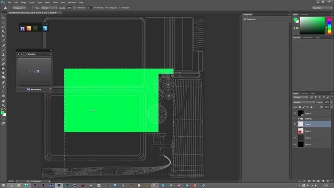Open the Filter menu
The image size is (334, 188).
(x=55, y=2)
